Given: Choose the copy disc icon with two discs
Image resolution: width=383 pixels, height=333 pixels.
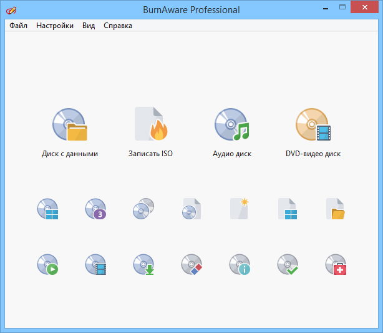Looking at the screenshot, I should [143, 209].
